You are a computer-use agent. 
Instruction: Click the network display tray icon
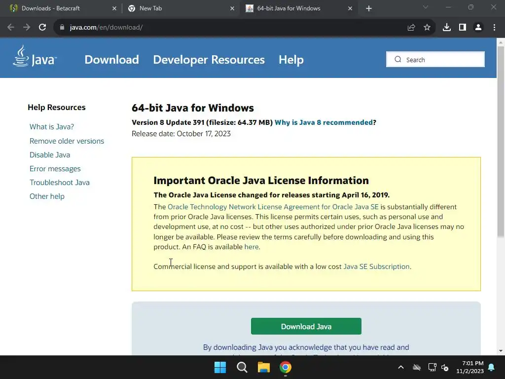tap(432, 367)
